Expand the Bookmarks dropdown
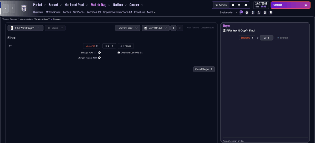 point(228,13)
